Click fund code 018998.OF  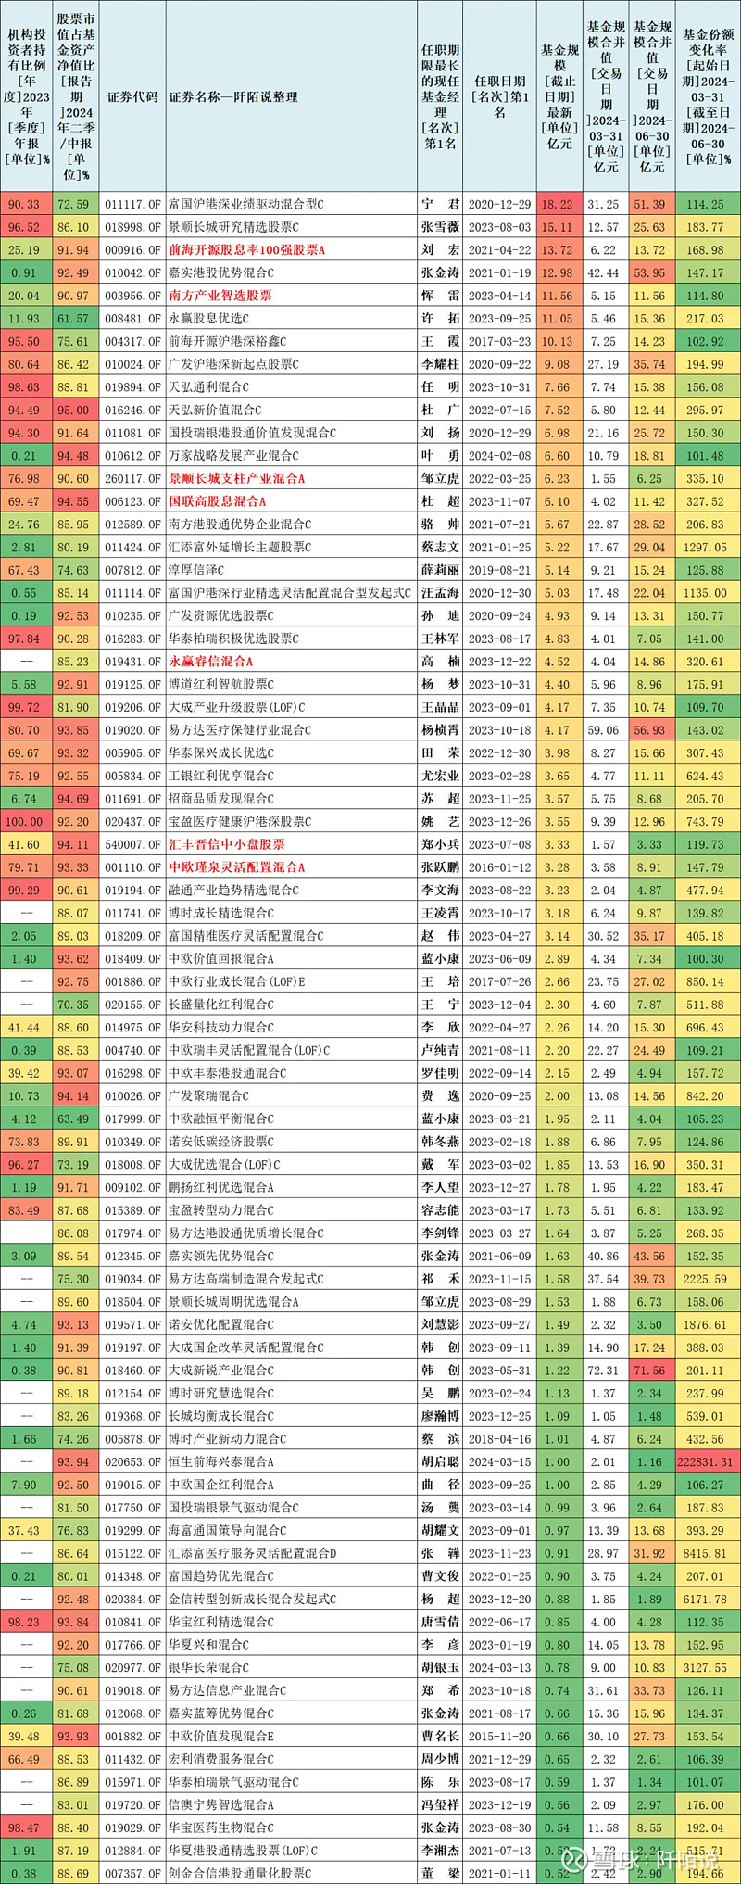click(x=132, y=227)
